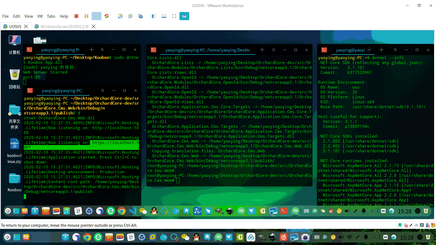The width and height of the screenshot is (436, 245).
Task: Toggle the show library sidebar icon
Action: coord(154,16)
